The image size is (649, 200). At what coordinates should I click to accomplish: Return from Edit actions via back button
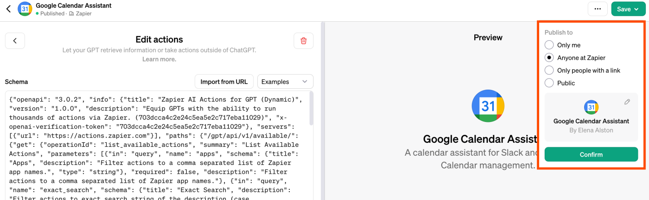(x=15, y=41)
